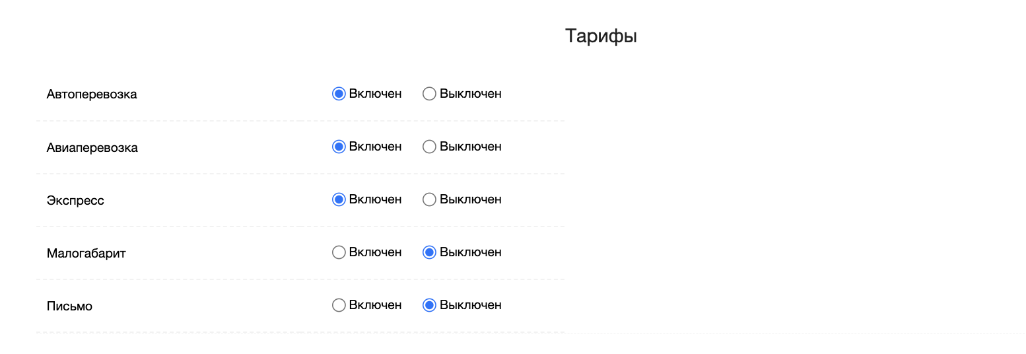Enable the Автоперевозка tariff radio button
Screen dimensions: 1026x354
pos(339,94)
